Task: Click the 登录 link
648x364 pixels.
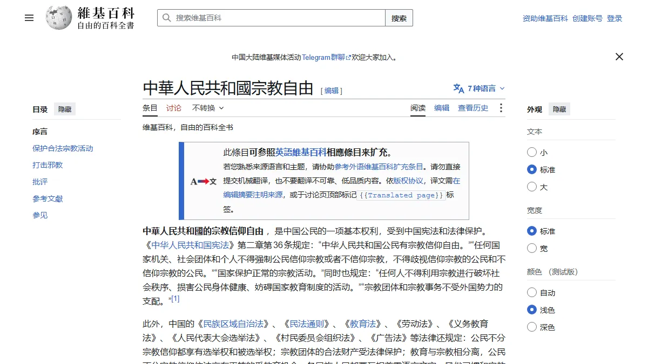Action: pyautogui.click(x=615, y=18)
